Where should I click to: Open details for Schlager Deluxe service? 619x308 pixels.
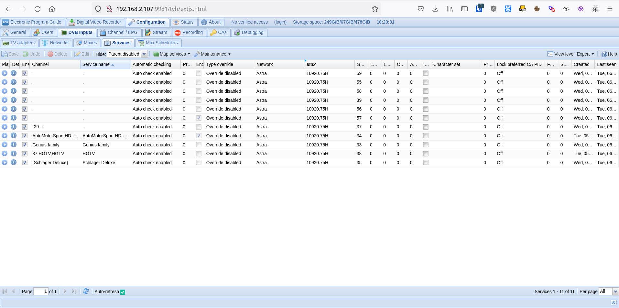(14, 162)
